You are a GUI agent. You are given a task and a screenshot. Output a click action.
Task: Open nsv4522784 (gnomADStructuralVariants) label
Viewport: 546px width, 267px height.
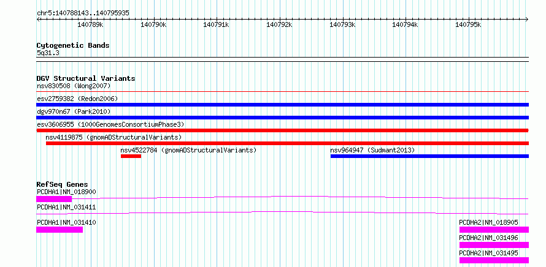188,150
